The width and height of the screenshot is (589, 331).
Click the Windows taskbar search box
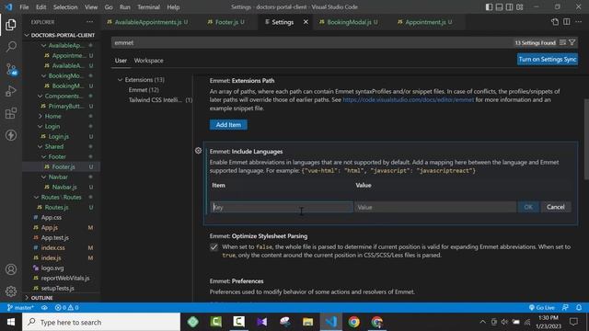pos(101,322)
